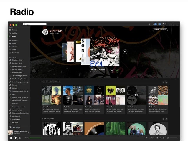The image size is (188, 141).
Task: Seek within the green track progress bar
Action: (x=35, y=138)
